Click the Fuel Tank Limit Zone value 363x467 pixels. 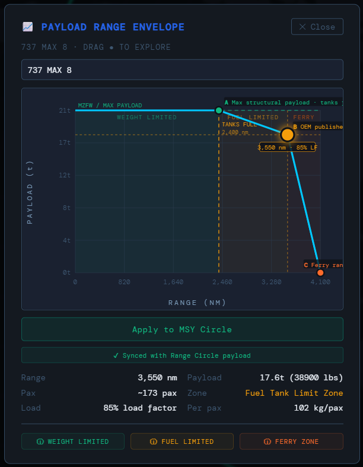[x=294, y=393]
